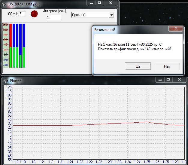Maximize the Plotter window
Viewport: 188px width, 165px height.
click(x=168, y=80)
